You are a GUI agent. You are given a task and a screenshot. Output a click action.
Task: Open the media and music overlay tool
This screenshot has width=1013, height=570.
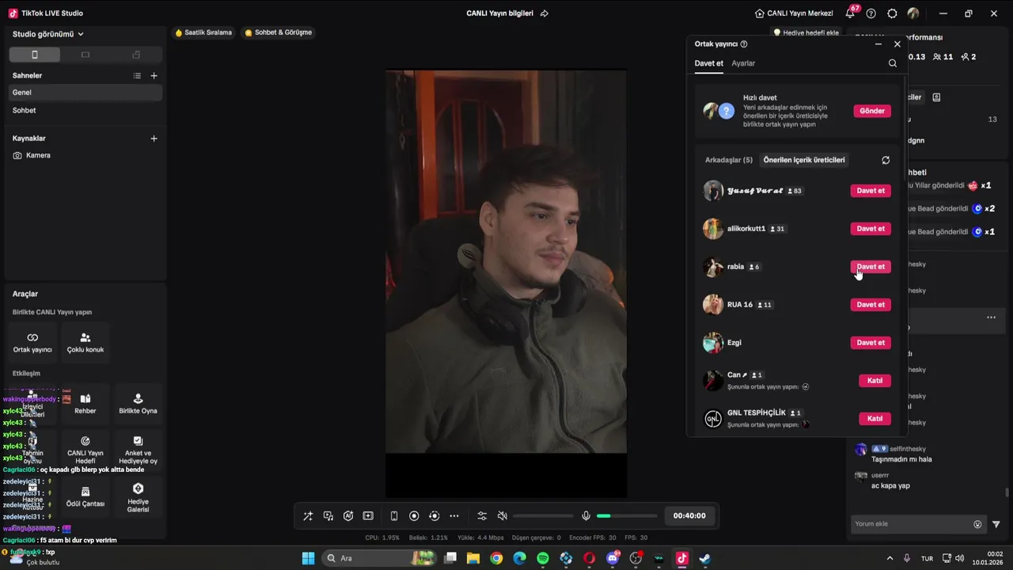(328, 516)
